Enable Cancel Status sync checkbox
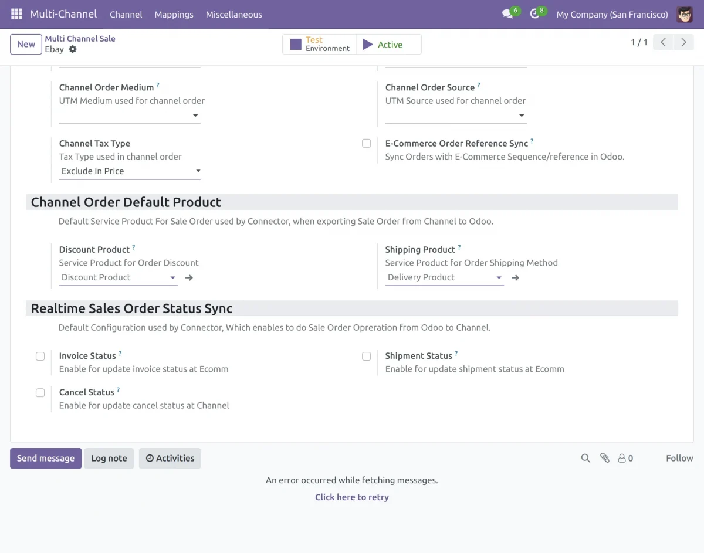The image size is (704, 553). (40, 392)
